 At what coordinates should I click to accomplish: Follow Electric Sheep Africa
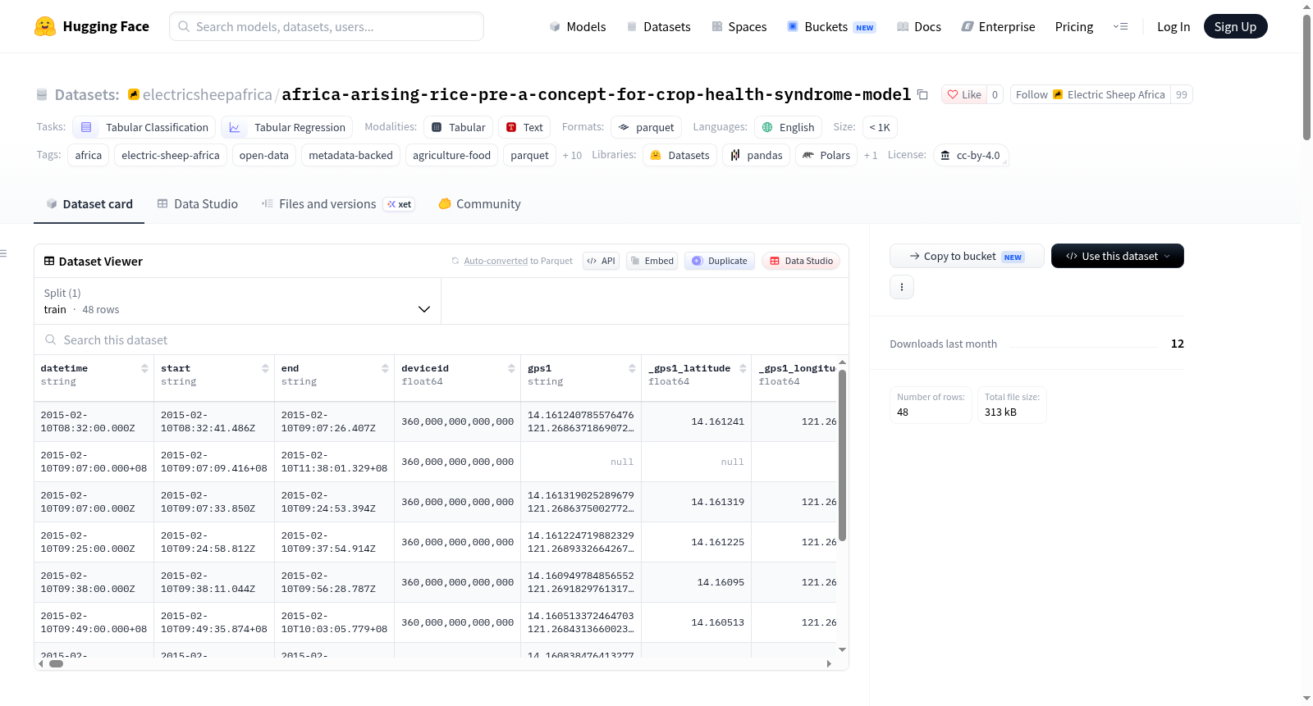[1090, 94]
